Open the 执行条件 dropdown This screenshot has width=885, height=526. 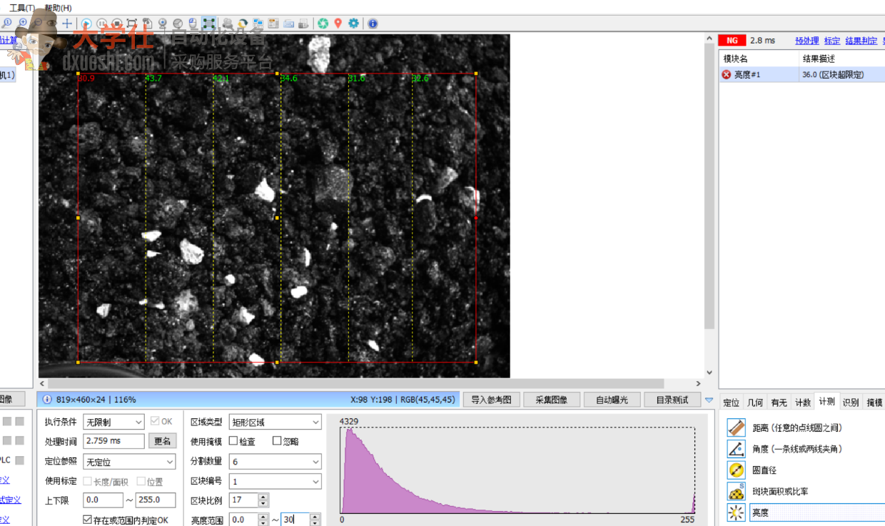(x=114, y=422)
